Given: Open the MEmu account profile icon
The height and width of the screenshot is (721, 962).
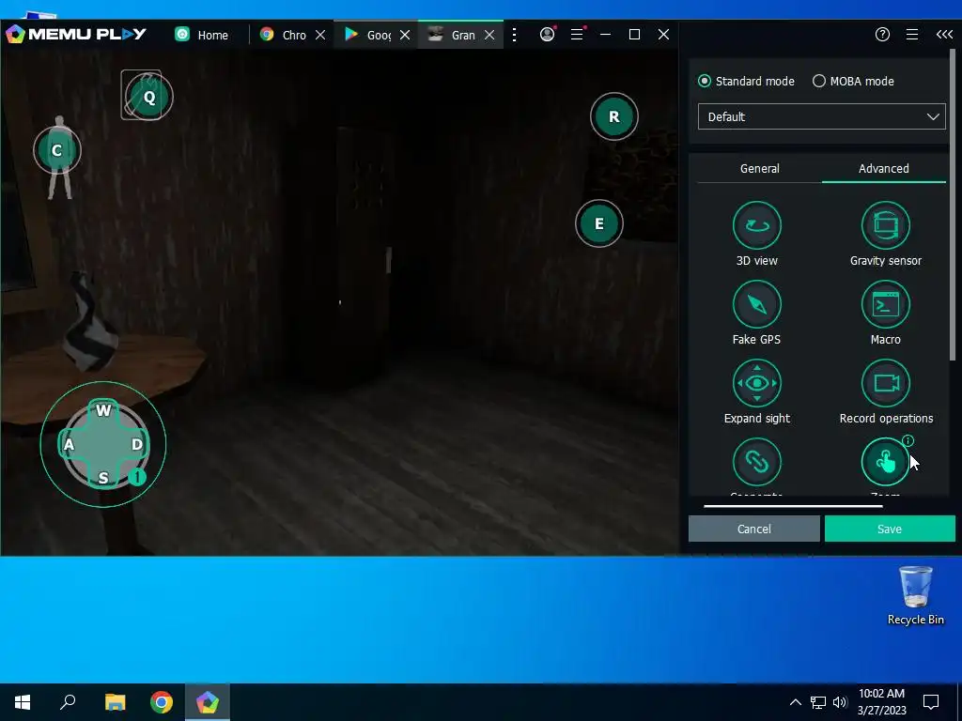Looking at the screenshot, I should point(548,35).
